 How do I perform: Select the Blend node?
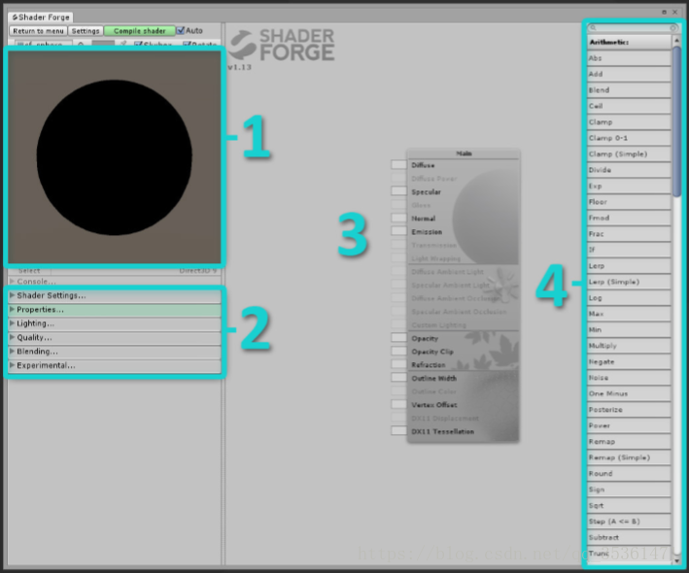pyautogui.click(x=630, y=90)
